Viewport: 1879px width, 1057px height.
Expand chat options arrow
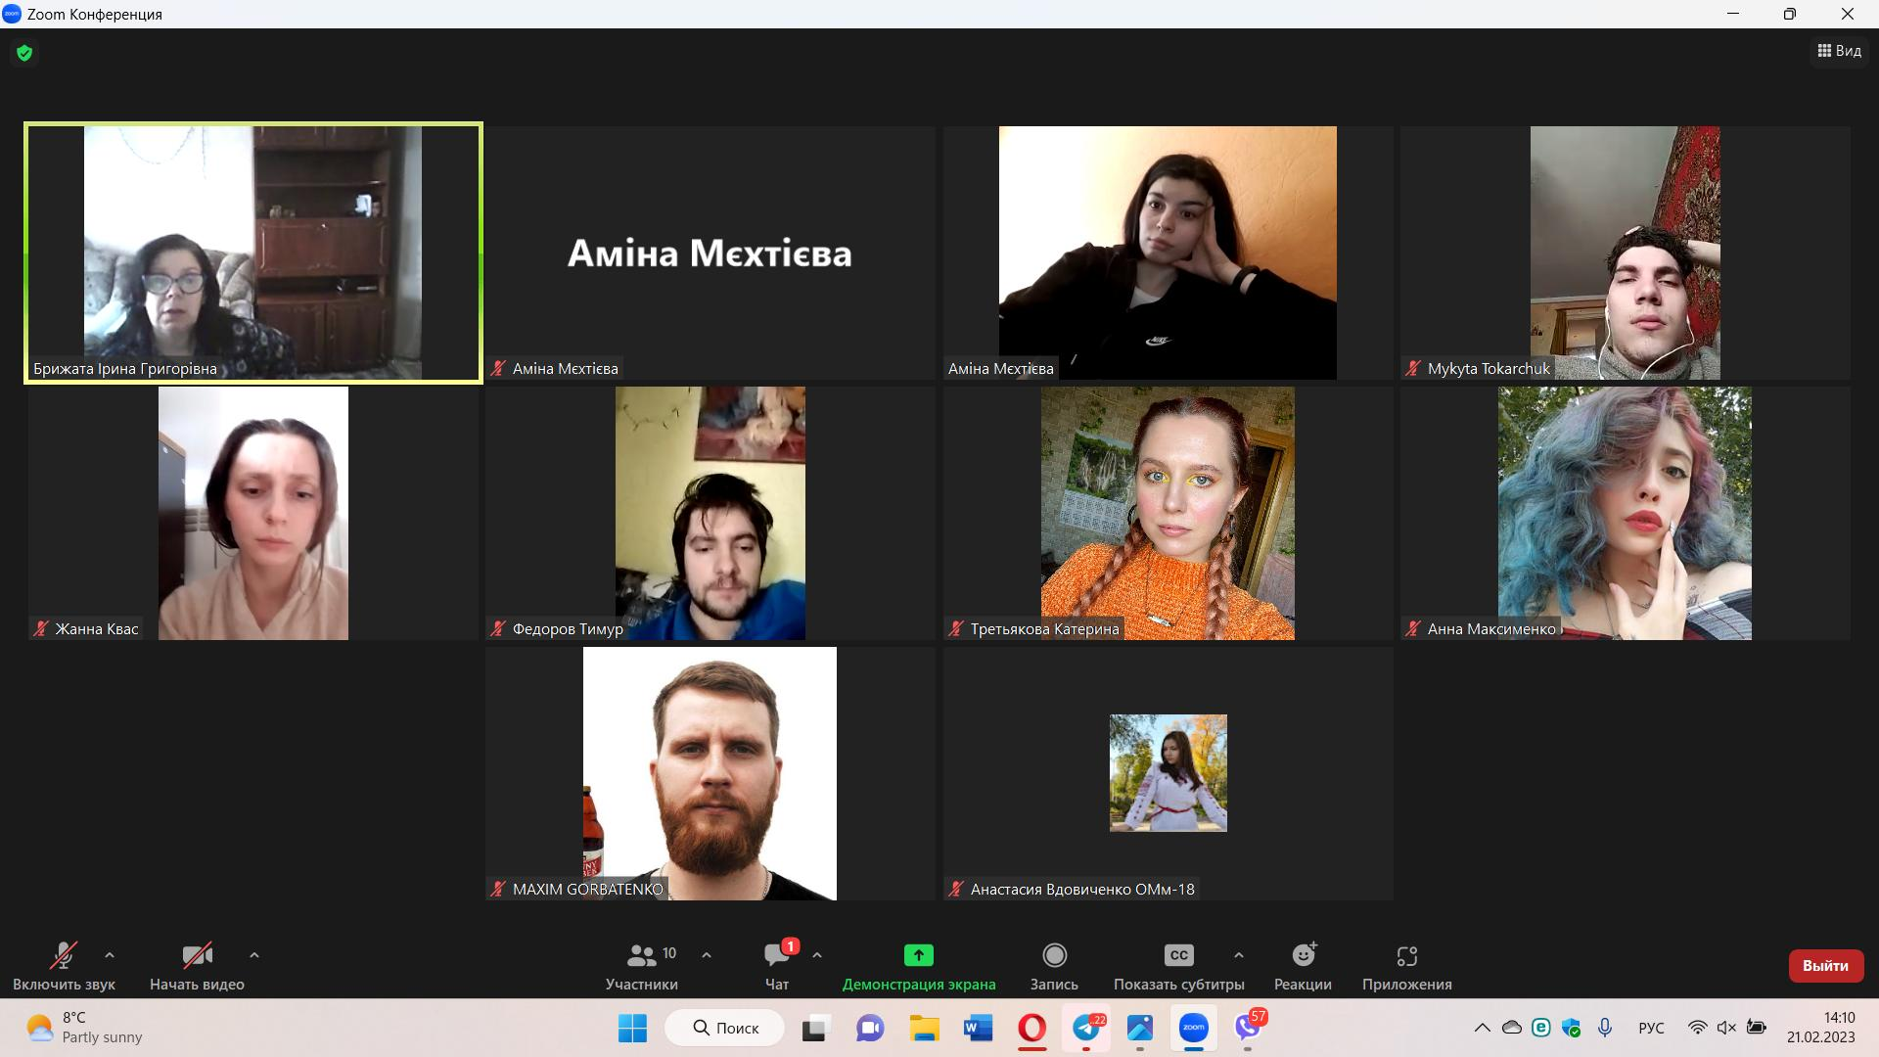(817, 955)
